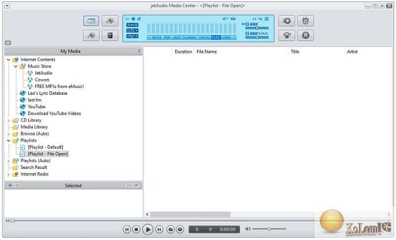Click the open file folder icon
396x240 pixels.
coord(170,229)
